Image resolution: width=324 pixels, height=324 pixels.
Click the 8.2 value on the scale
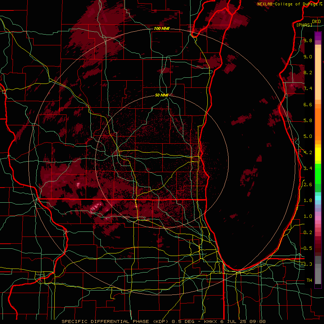[308, 72]
